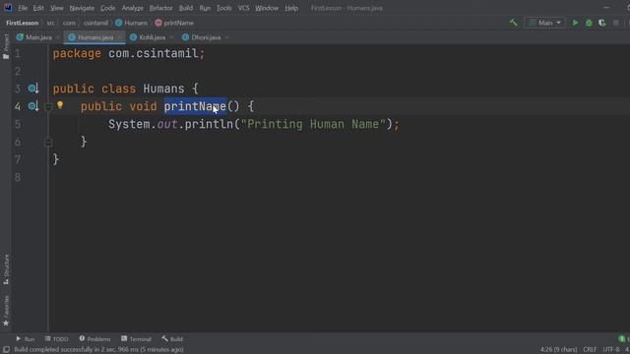Open the Problems tool window
The width and height of the screenshot is (630, 354).
tap(94, 339)
